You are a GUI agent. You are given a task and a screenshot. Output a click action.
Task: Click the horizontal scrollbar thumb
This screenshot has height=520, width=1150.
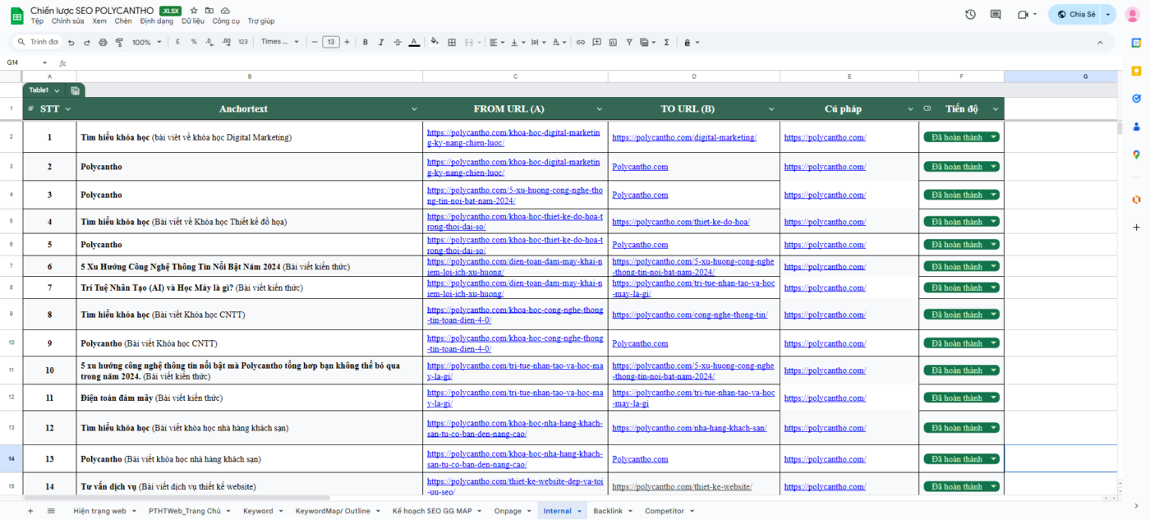[x=177, y=498]
